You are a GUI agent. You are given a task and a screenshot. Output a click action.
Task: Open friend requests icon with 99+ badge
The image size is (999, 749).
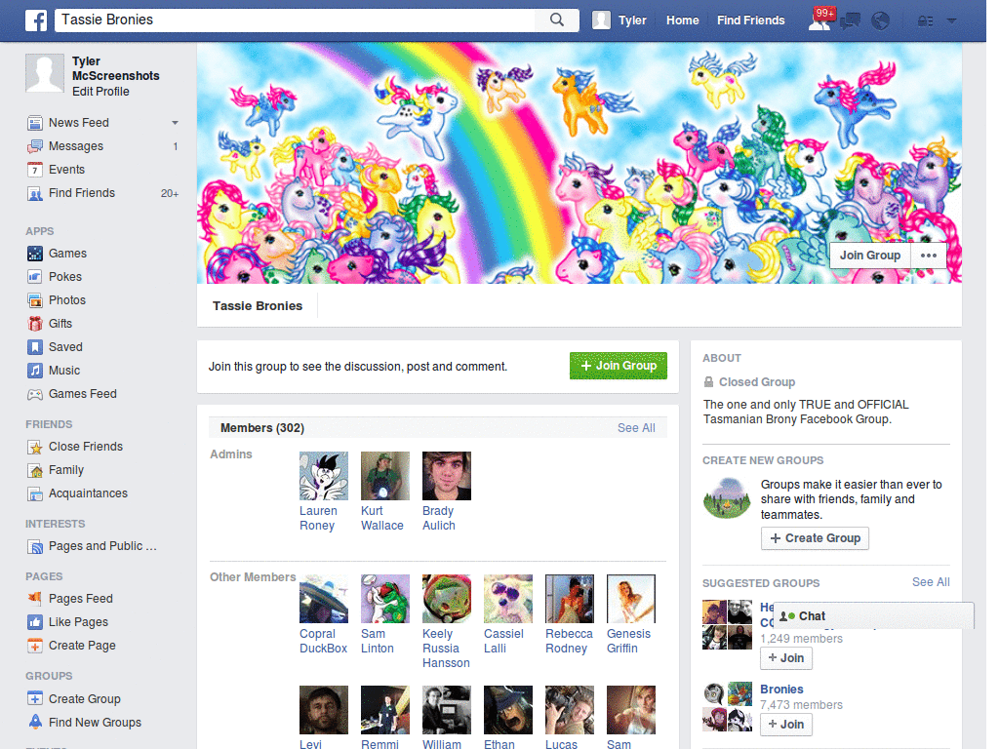(819, 20)
